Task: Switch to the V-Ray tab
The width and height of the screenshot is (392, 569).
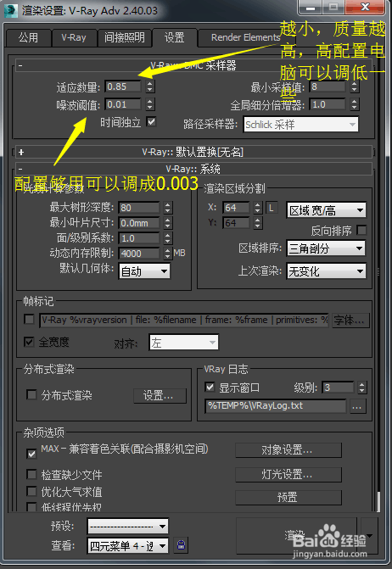Action: coord(74,37)
